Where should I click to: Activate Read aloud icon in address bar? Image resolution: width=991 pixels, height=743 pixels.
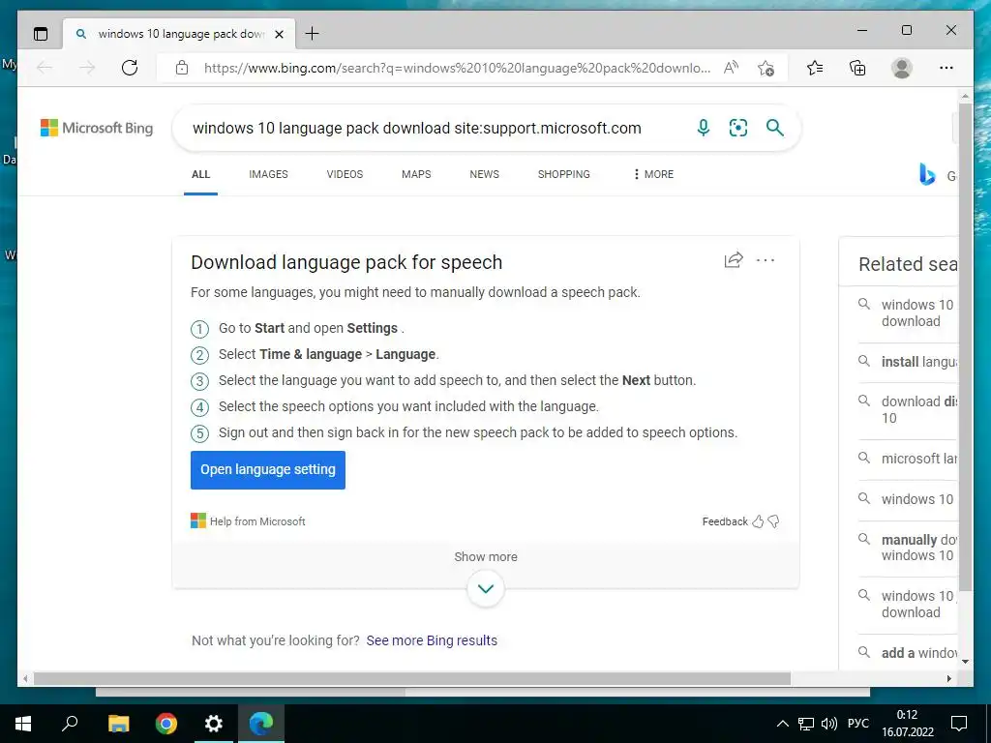[731, 68]
